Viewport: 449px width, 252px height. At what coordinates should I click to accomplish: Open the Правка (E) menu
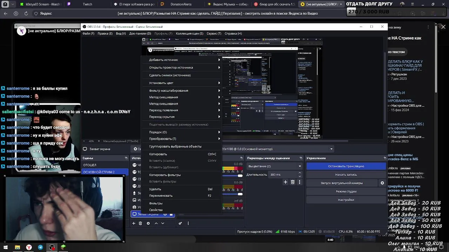pos(105,34)
